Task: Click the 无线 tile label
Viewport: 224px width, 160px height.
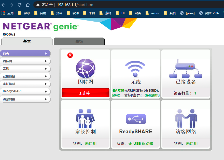Action: [x=136, y=82]
